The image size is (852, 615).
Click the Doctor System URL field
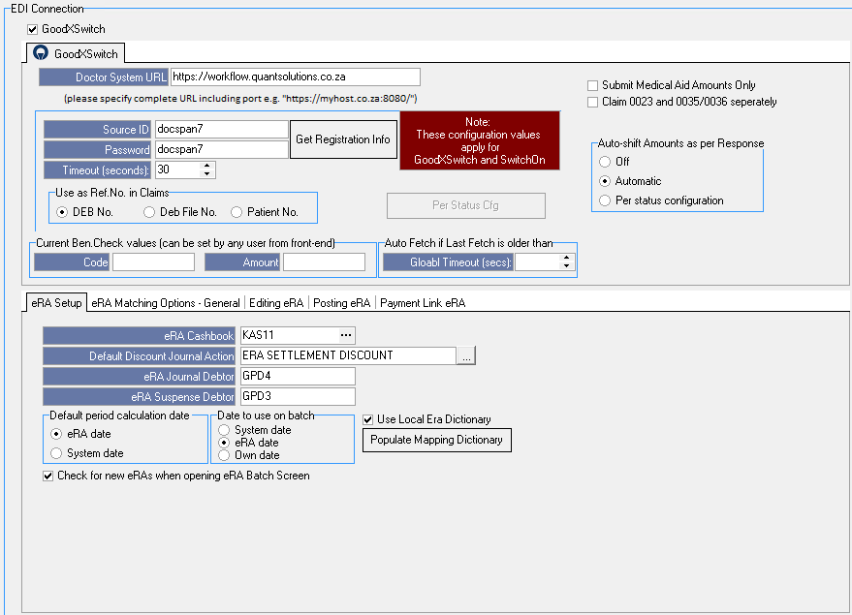coord(295,77)
